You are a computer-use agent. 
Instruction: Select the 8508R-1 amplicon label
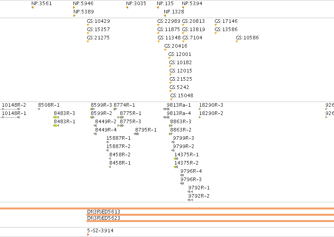tap(49, 105)
